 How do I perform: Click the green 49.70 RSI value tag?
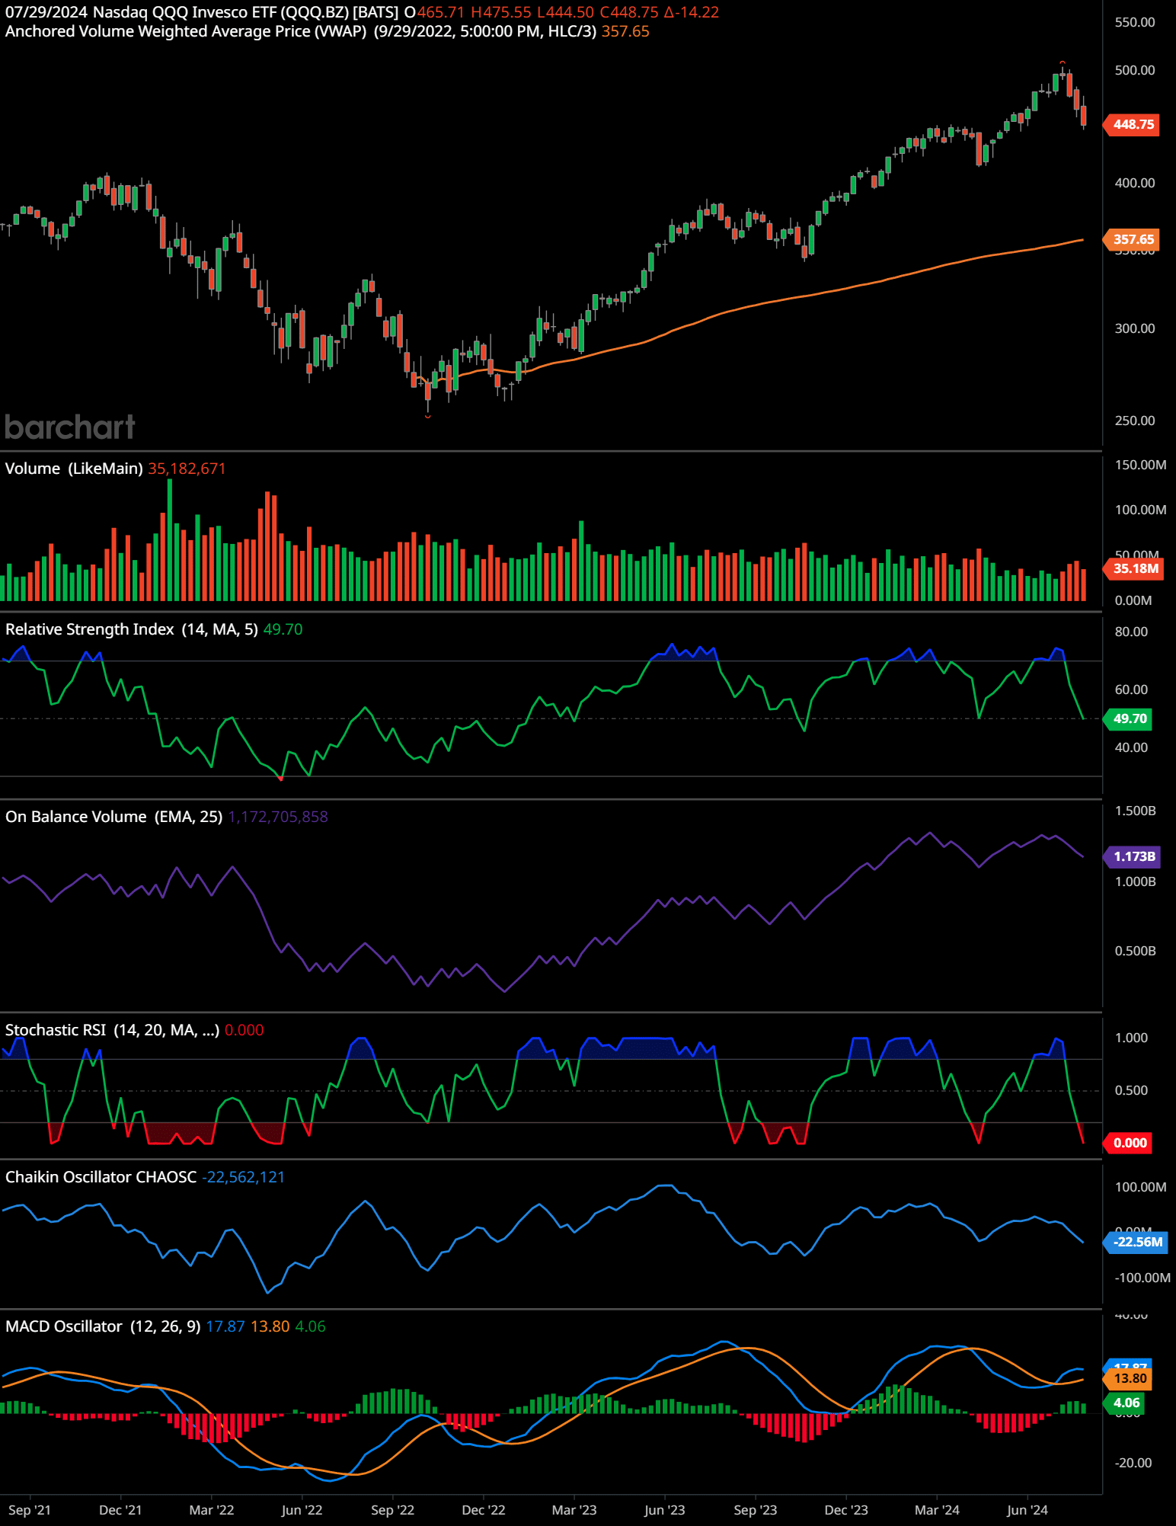[1129, 718]
